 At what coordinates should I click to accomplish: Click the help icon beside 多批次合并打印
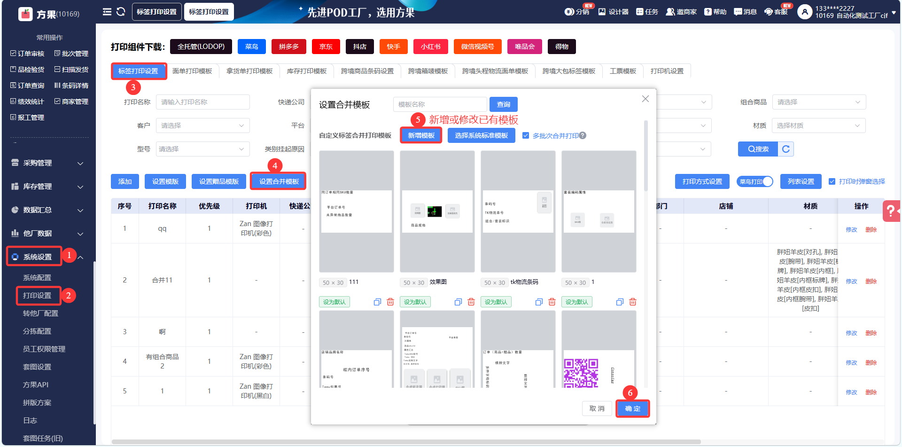click(x=583, y=135)
